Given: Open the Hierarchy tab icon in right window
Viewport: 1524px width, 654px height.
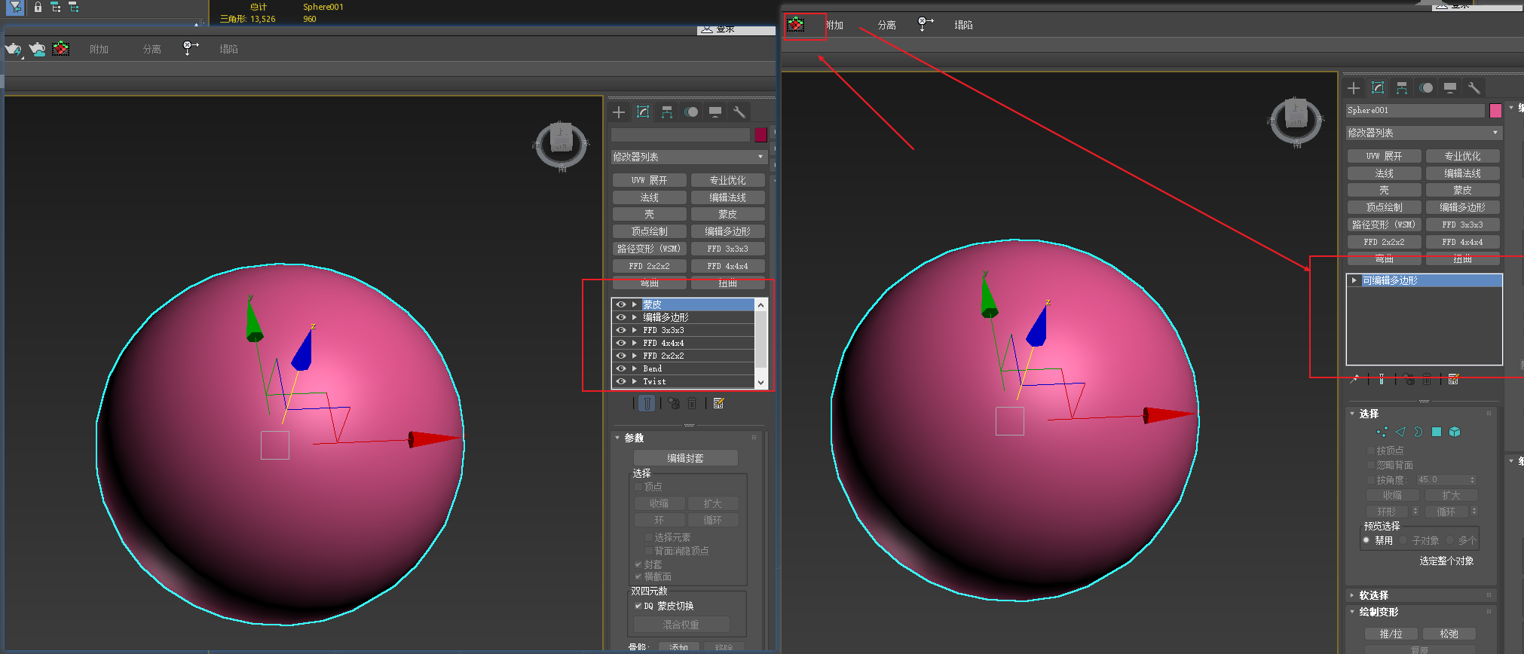Looking at the screenshot, I should click(x=1402, y=88).
